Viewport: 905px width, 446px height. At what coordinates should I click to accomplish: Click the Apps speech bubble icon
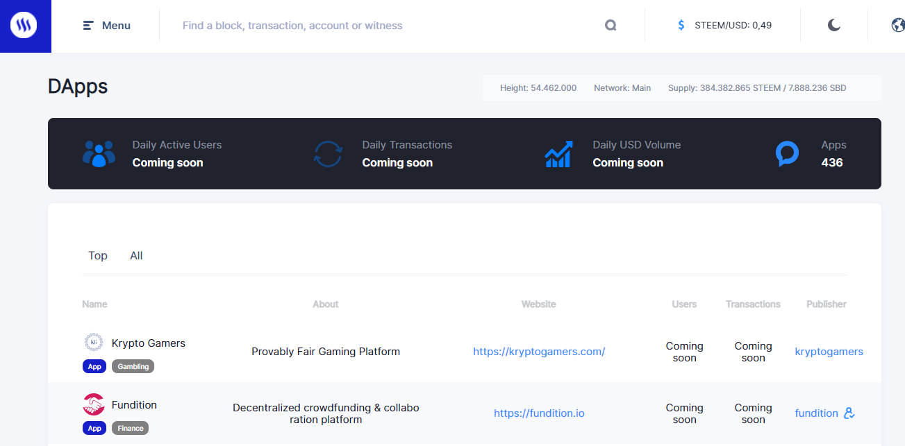coord(787,154)
